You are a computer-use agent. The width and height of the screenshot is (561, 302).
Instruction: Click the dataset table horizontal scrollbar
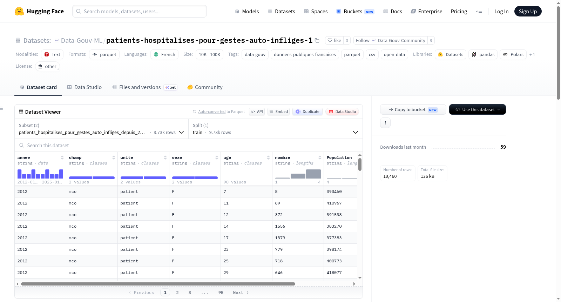[158, 284]
